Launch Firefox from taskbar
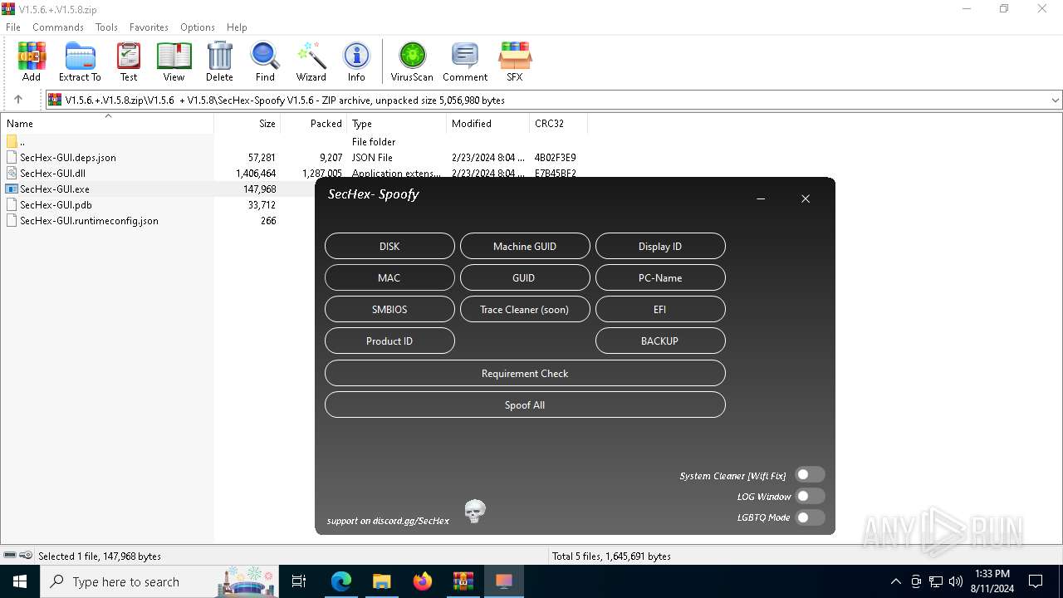 (x=422, y=581)
